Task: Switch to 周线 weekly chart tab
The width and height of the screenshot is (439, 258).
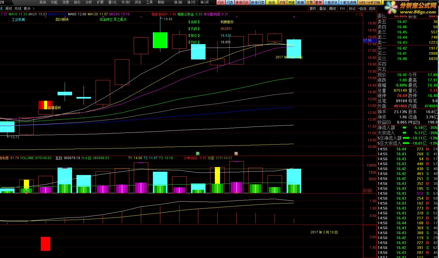Action: click(x=9, y=9)
